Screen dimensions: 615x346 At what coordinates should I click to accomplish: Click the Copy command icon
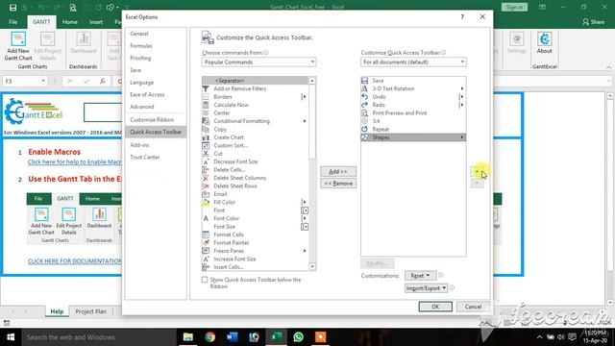[206, 129]
